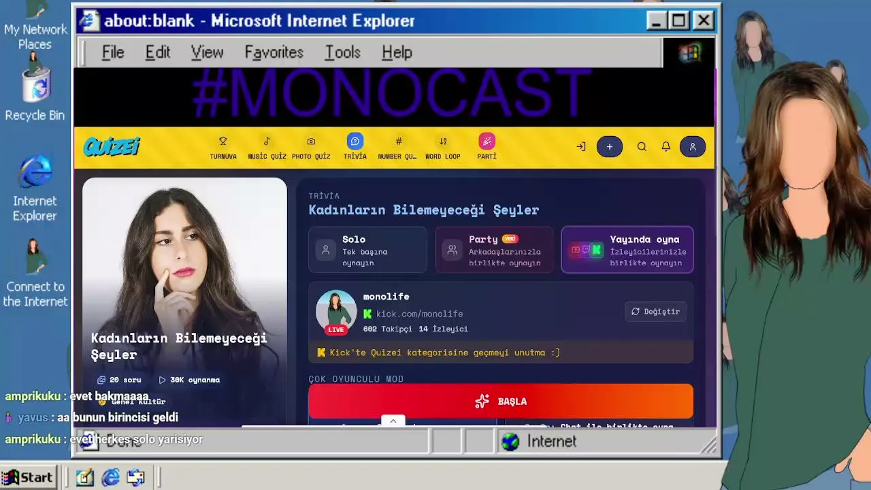
Task: Click the "ÇOK OYUNCULU MOD" label
Action: click(356, 379)
